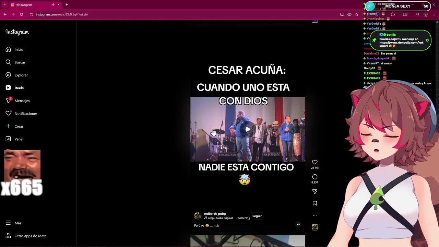This screenshot has width=439, height=247.
Task: Click Crear to create a post
Action: click(x=14, y=126)
